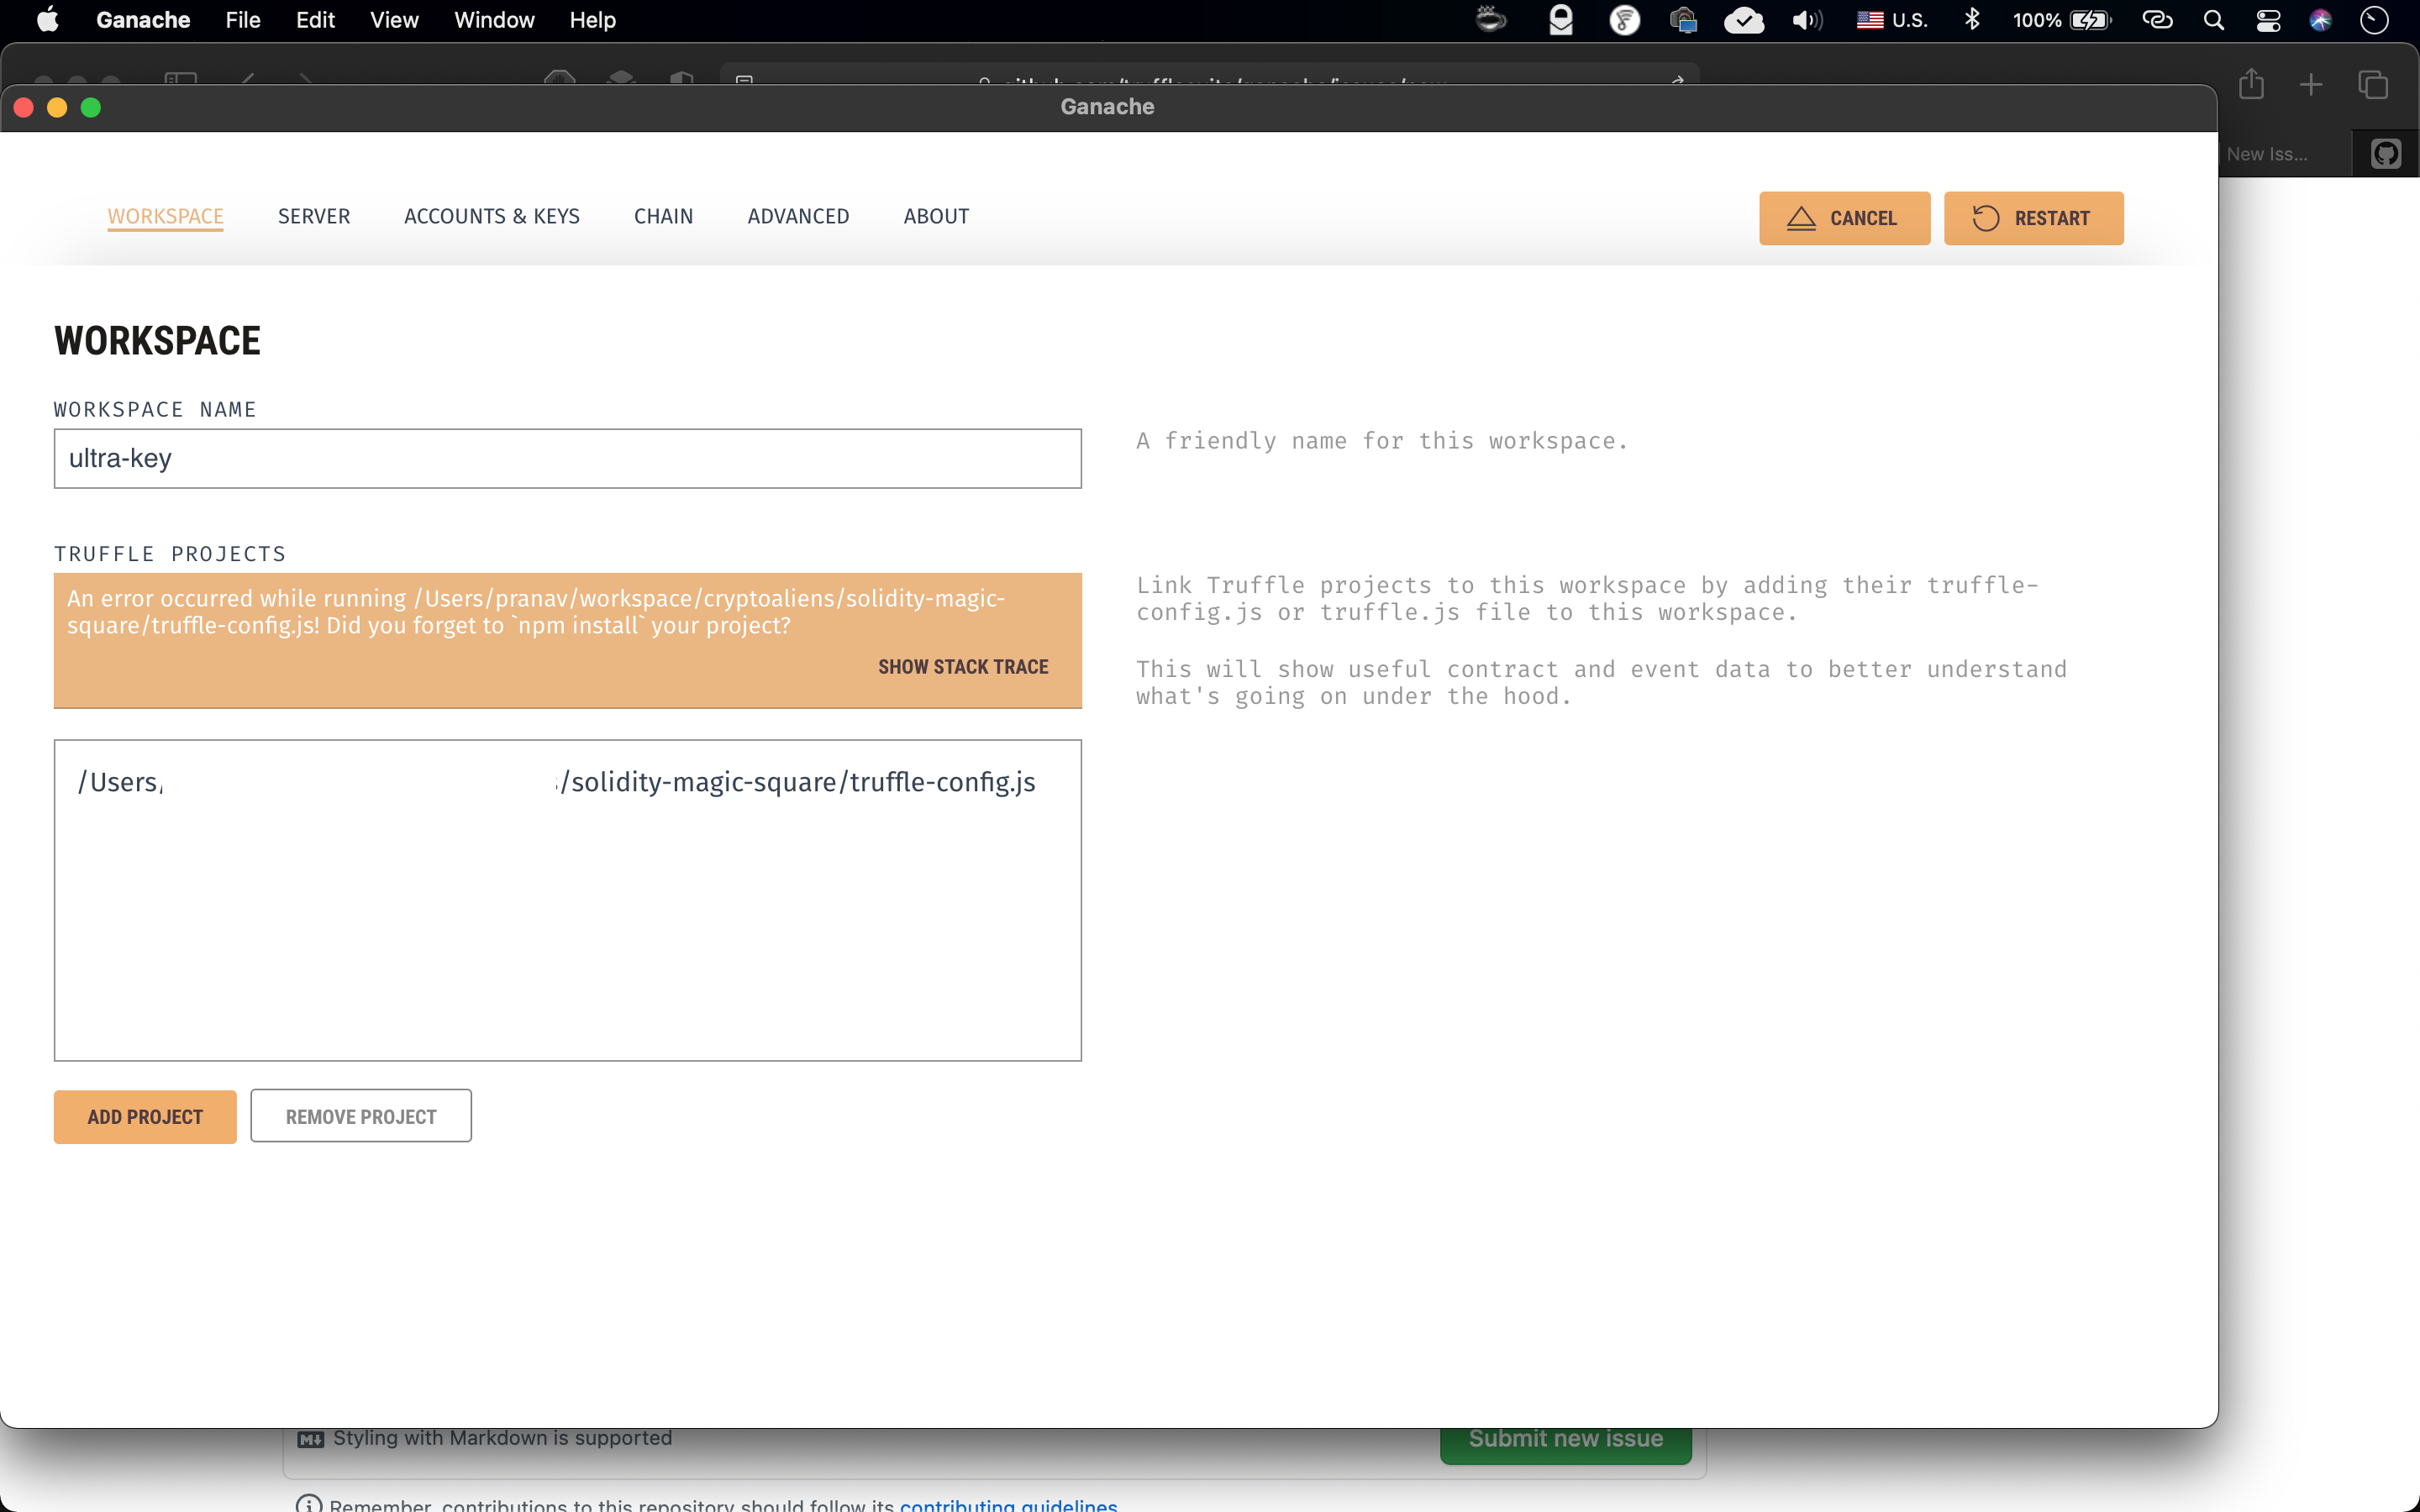Screen dimensions: 2420x1512
Task: Click the restart arrow icon on RESTART button
Action: tap(1987, 218)
